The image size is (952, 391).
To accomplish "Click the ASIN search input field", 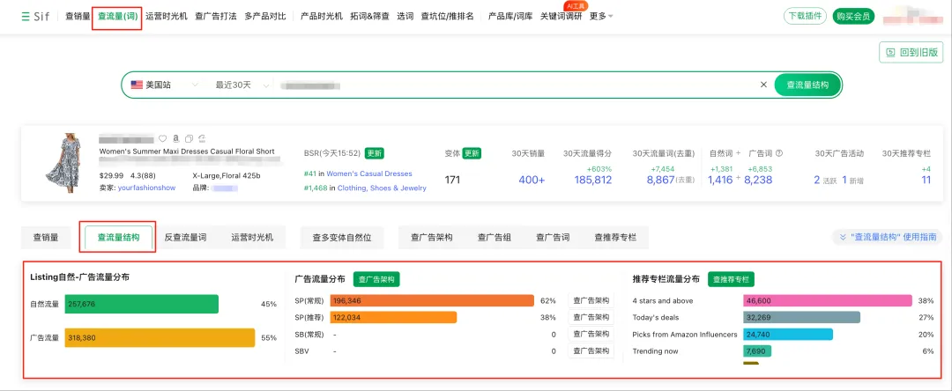I will click(x=516, y=85).
